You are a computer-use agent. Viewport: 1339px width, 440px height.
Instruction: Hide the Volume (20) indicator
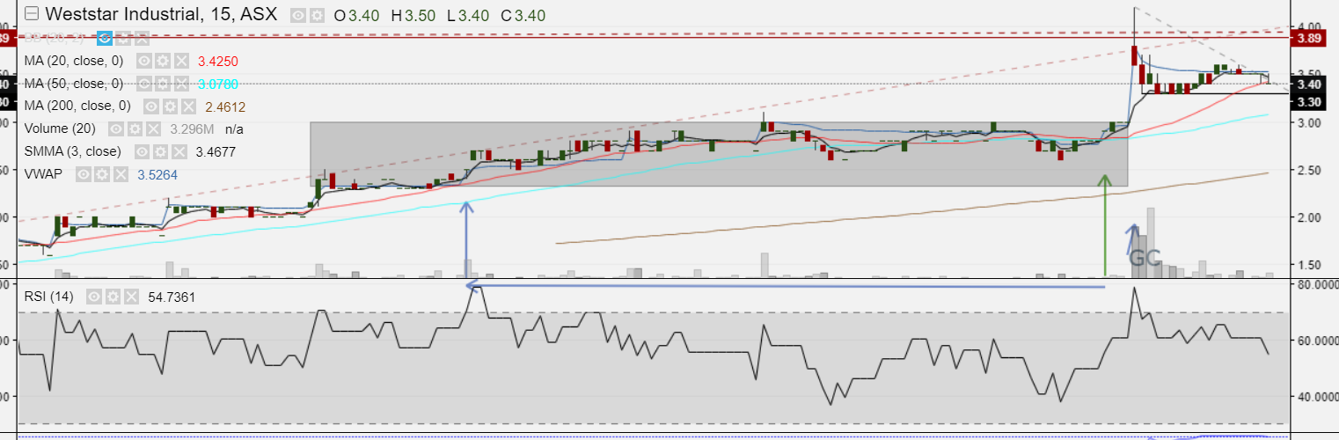114,129
